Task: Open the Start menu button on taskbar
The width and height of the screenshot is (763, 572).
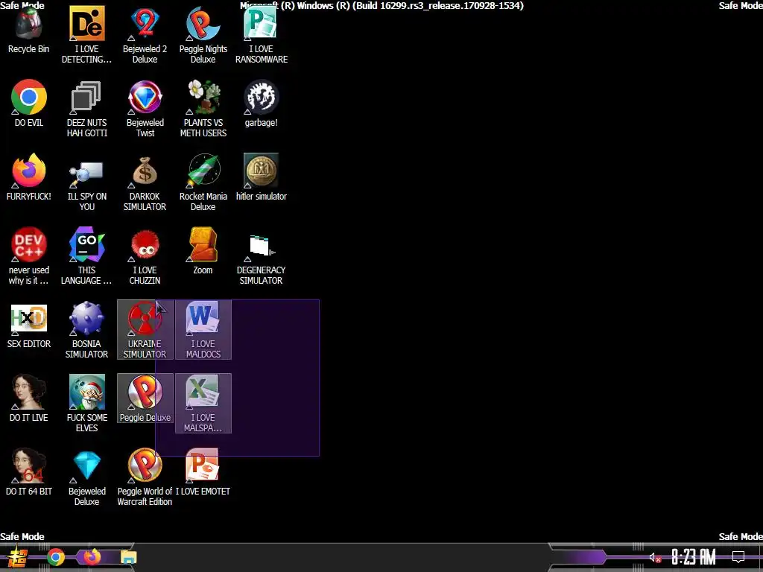Action: (x=17, y=557)
